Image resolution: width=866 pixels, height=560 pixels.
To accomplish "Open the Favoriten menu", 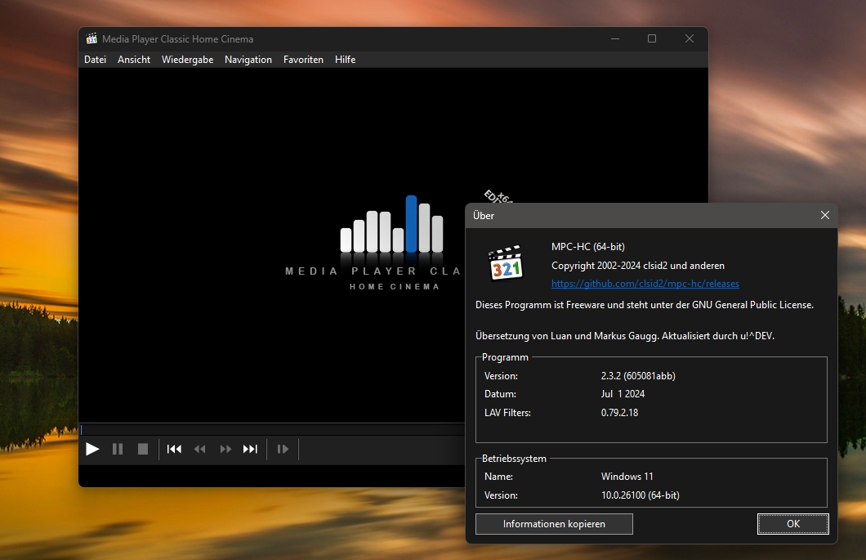I will pos(303,59).
